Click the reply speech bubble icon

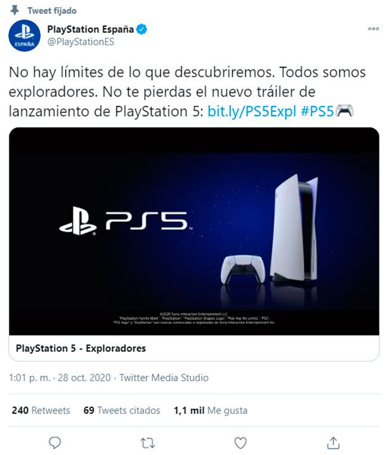click(x=55, y=443)
